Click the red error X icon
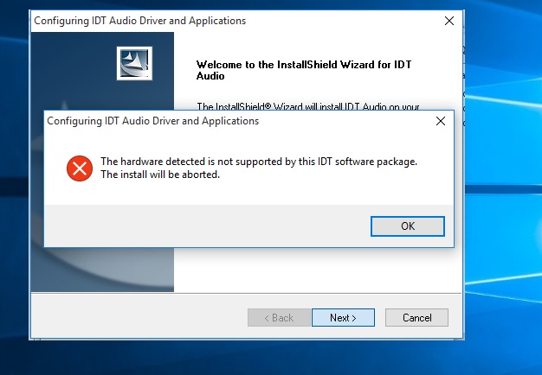Screen dimensions: 542x375 [x=80, y=168]
